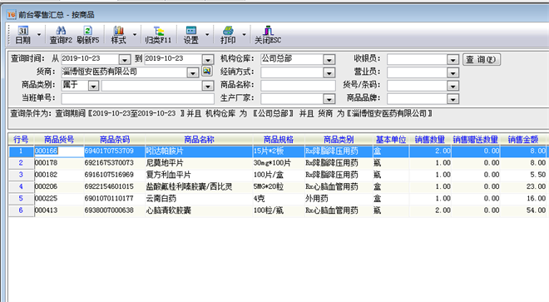This screenshot has width=549, height=302.
Task: Sort by the 商品货号 column header
Action: click(x=59, y=140)
